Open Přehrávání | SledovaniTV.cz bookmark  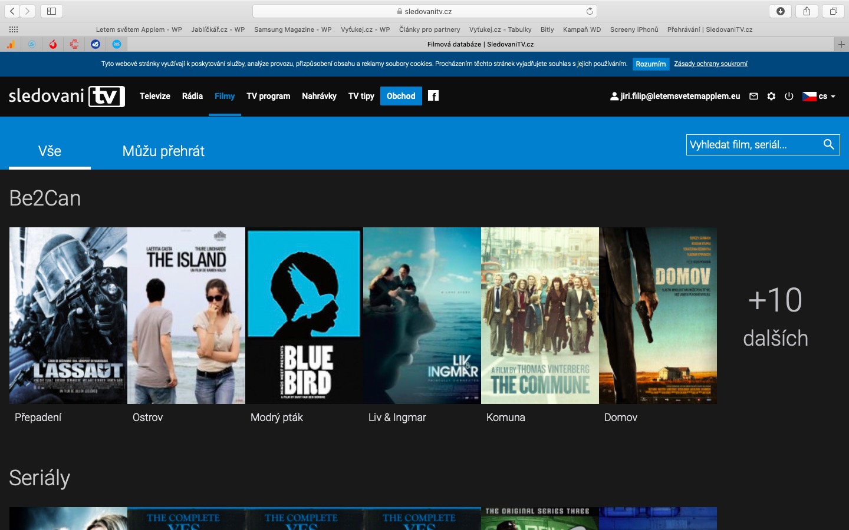pos(710,29)
